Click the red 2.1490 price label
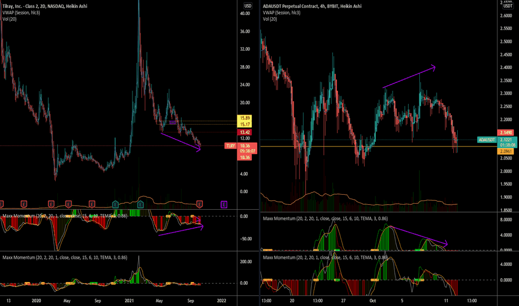This screenshot has width=519, height=306. tap(506, 132)
